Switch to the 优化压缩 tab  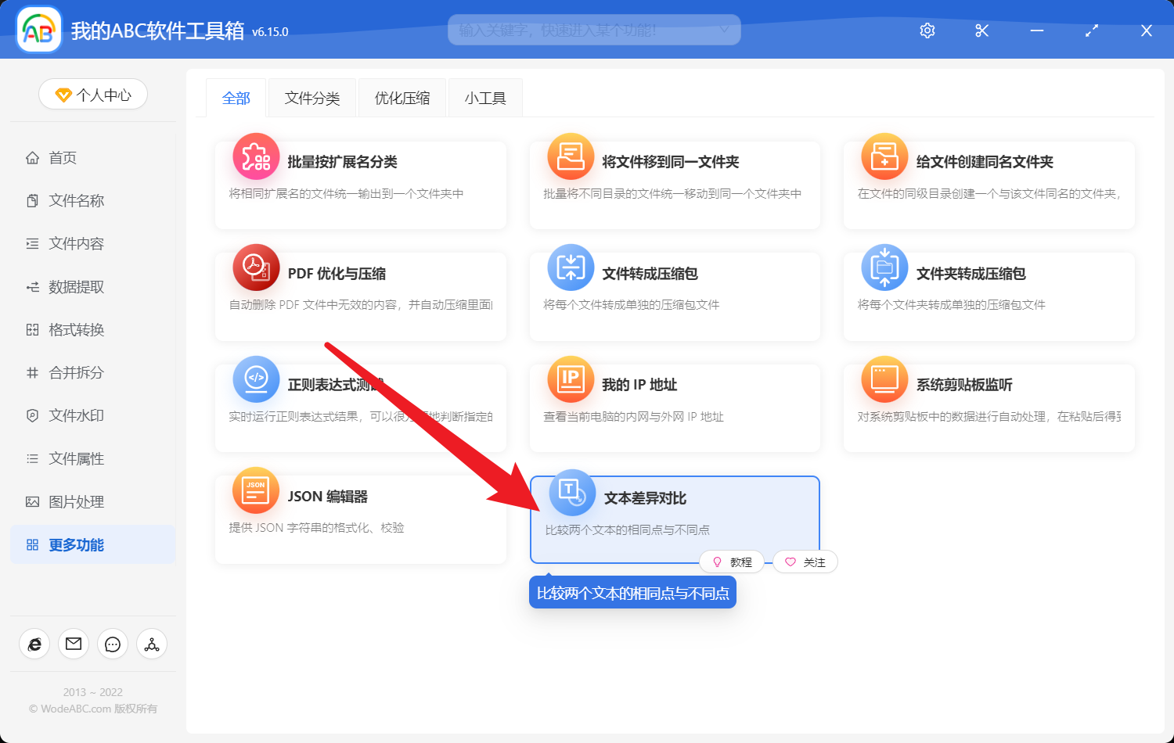click(x=402, y=97)
